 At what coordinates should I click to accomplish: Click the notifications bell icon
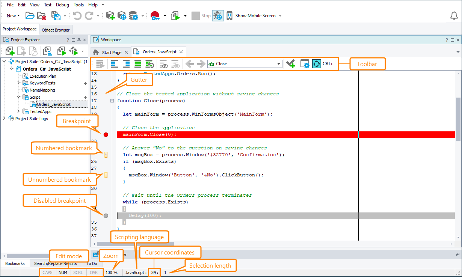pyautogui.click(x=454, y=16)
